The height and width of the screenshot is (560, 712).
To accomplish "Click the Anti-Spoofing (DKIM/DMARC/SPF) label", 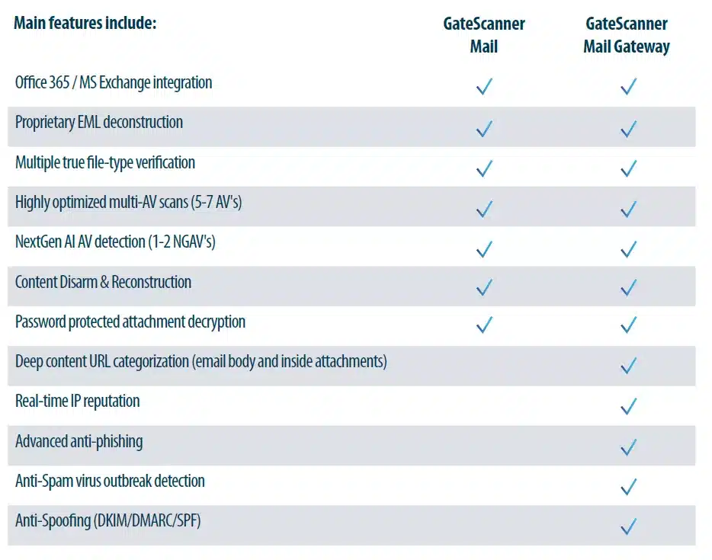I will click(x=107, y=521).
